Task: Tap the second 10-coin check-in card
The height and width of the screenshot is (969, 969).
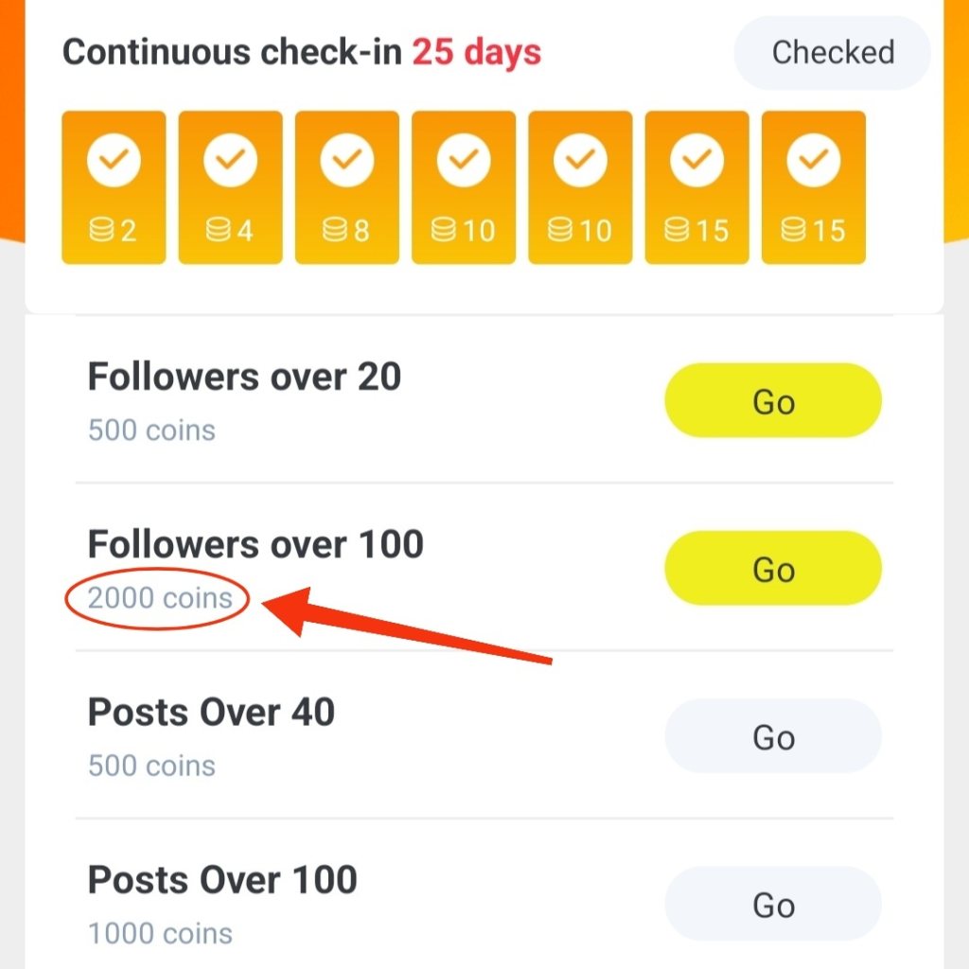Action: coord(579,187)
